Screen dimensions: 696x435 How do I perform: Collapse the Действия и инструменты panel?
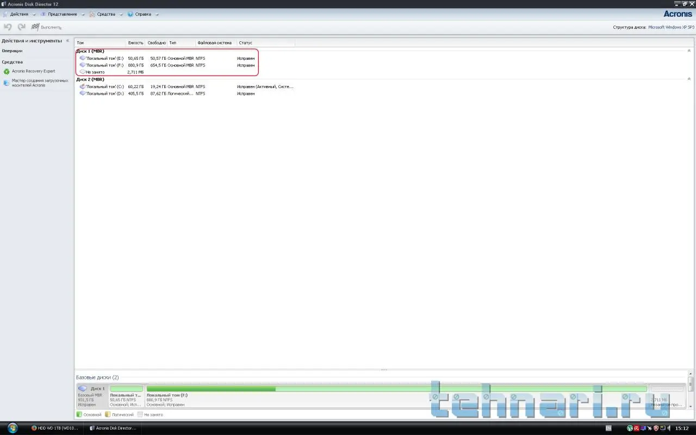point(68,41)
